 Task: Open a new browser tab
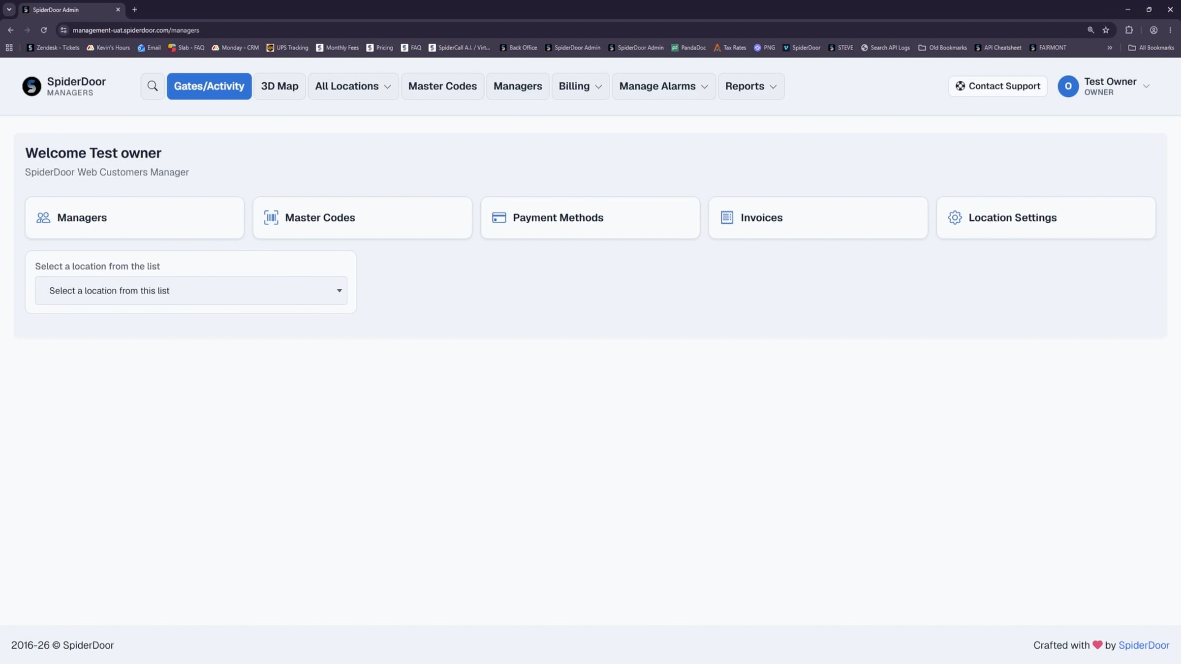(x=134, y=10)
